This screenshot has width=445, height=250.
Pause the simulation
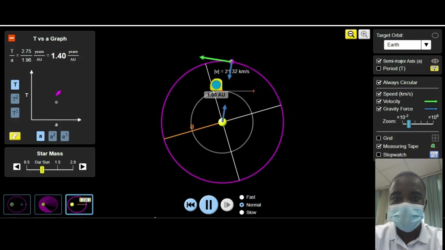pyautogui.click(x=209, y=205)
